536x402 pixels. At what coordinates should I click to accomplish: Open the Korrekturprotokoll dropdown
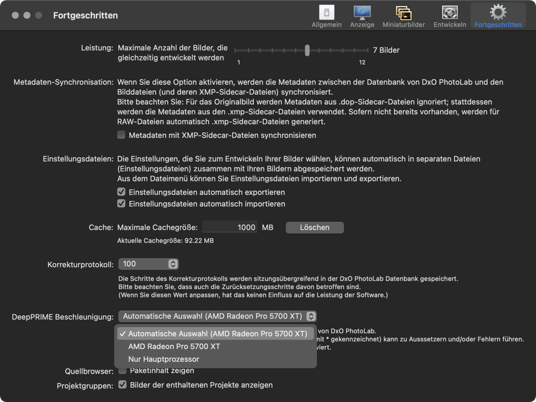pos(148,264)
